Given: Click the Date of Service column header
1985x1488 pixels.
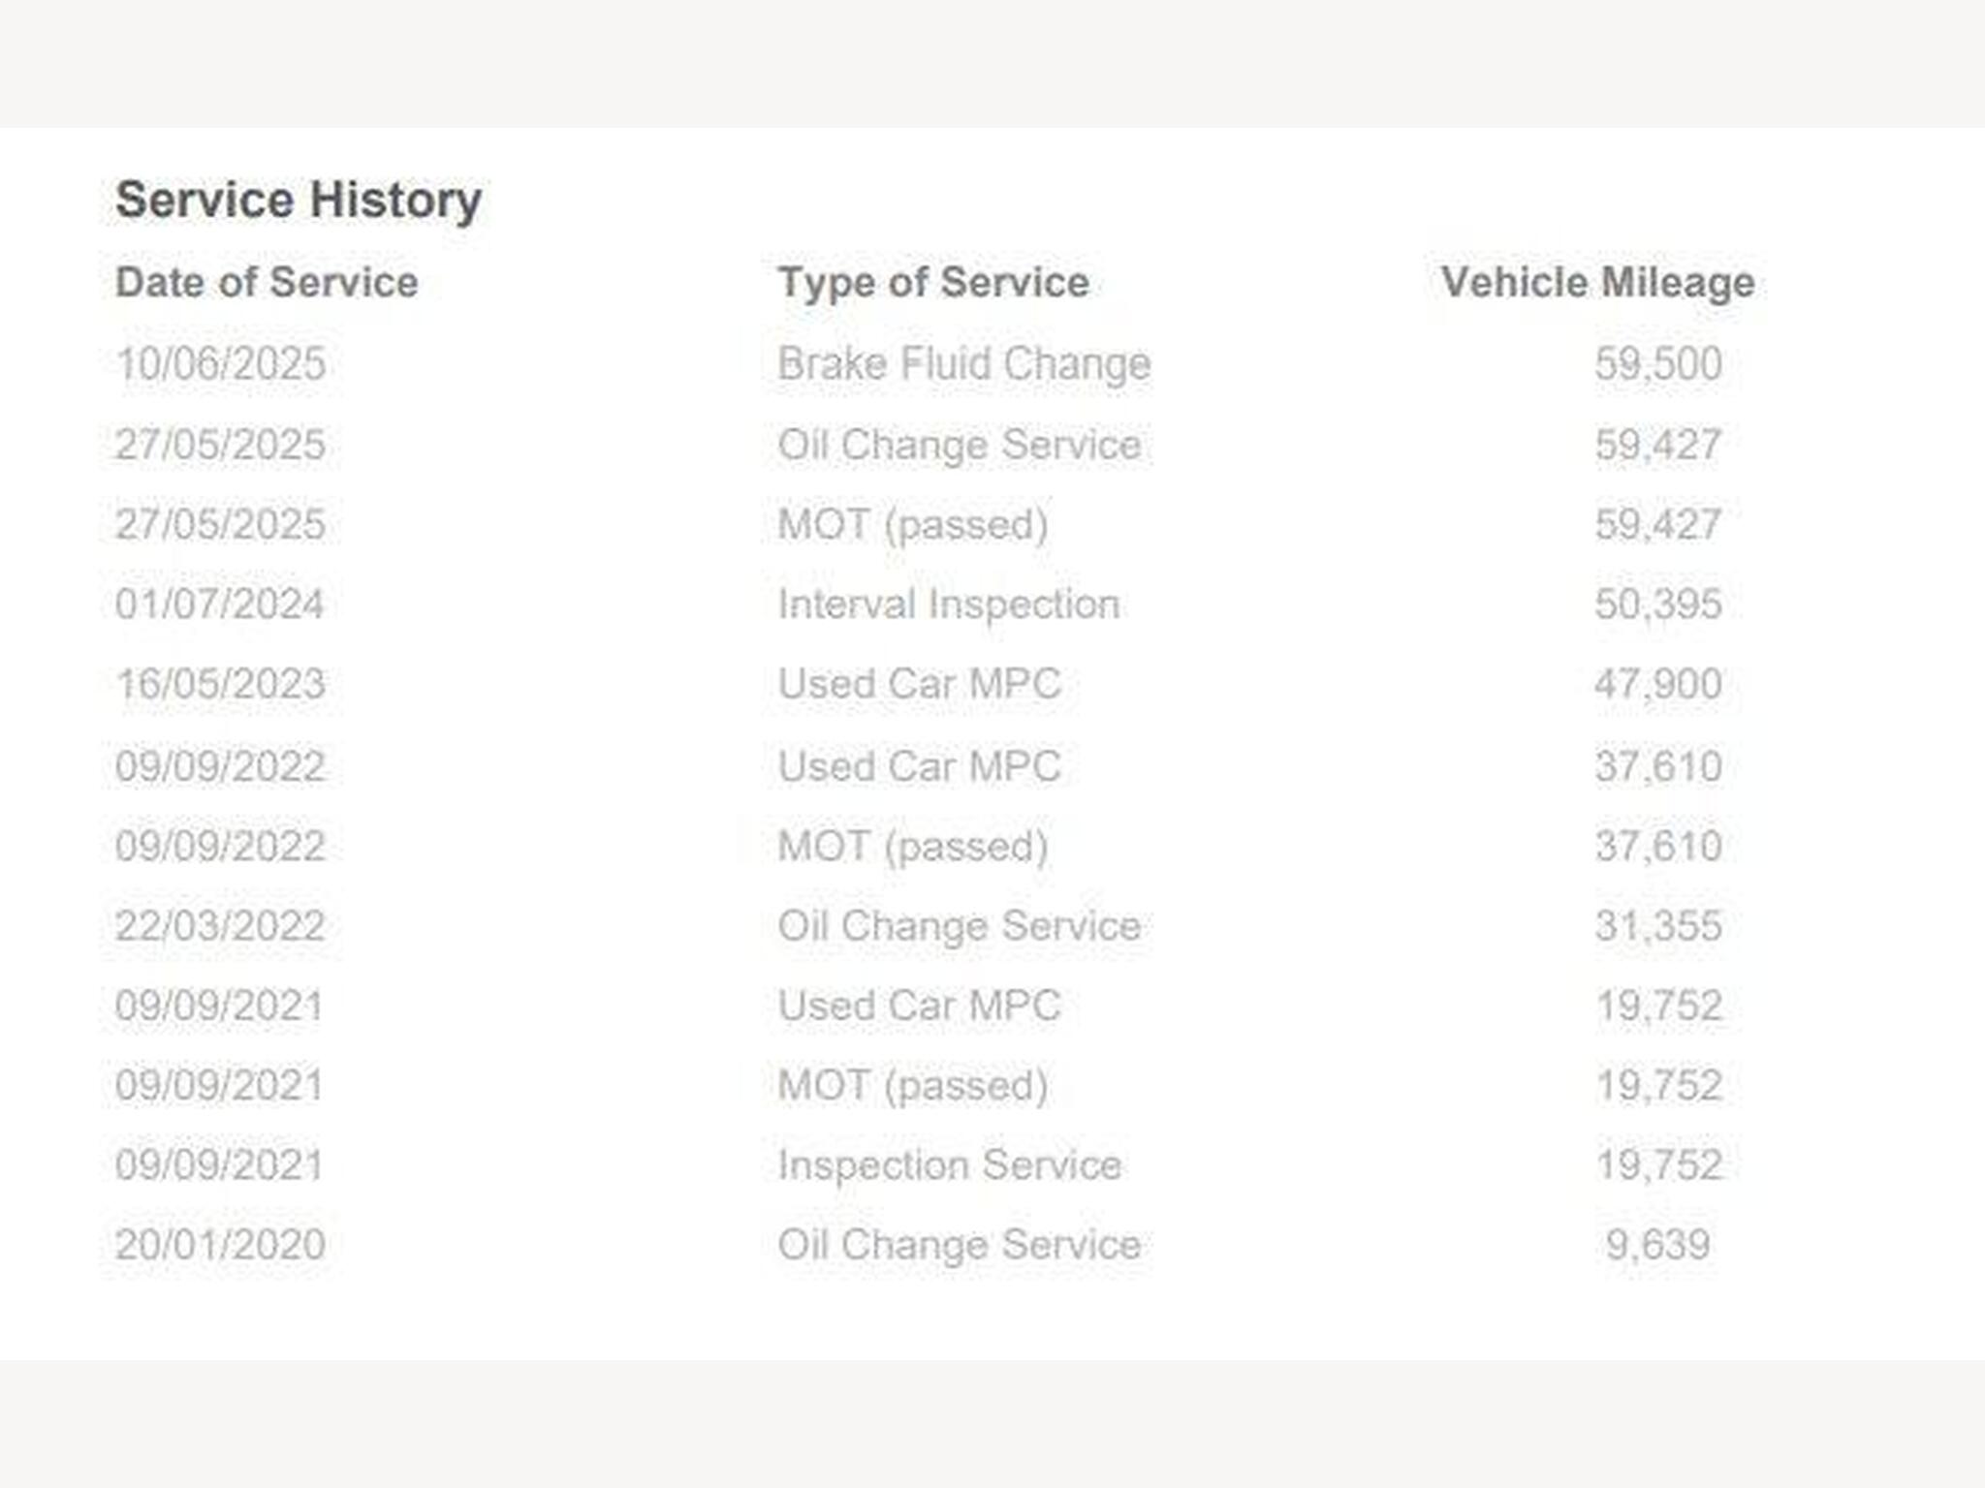Looking at the screenshot, I should [x=267, y=283].
